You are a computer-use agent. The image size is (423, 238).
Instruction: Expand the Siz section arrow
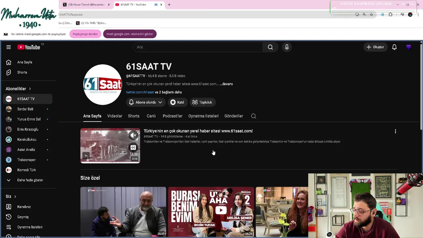tap(15, 197)
